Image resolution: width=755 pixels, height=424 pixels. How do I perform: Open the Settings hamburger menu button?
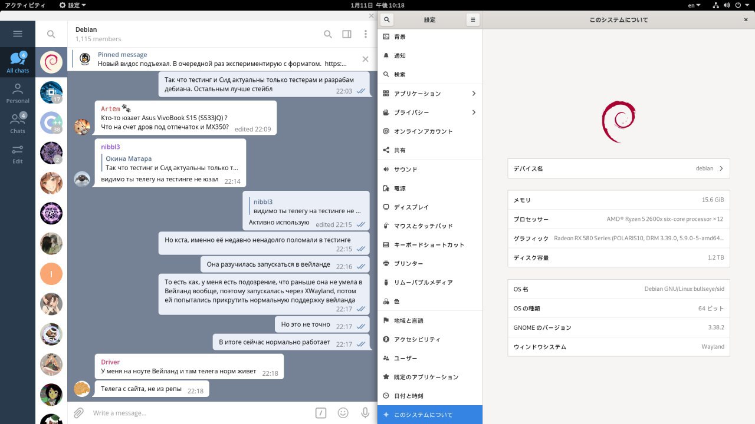click(472, 19)
